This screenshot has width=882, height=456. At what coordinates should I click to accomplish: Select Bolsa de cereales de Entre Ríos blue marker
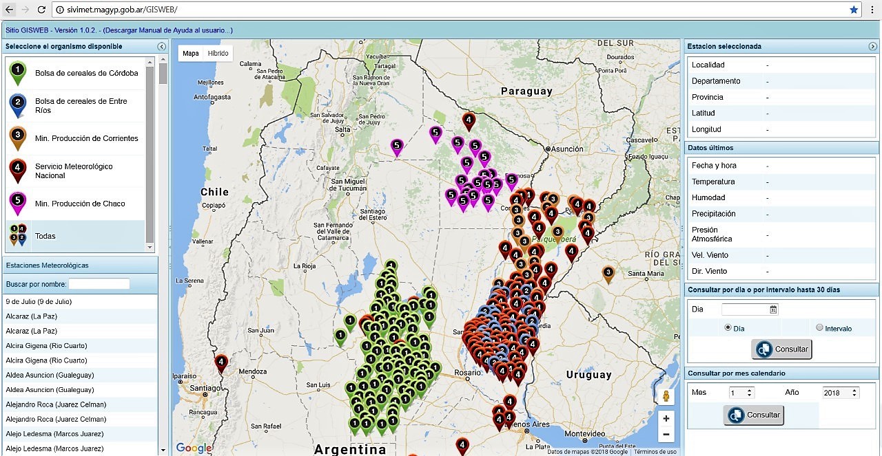[x=18, y=105]
